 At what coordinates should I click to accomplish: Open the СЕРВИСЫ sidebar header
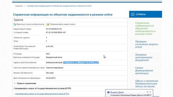pos(145,14)
